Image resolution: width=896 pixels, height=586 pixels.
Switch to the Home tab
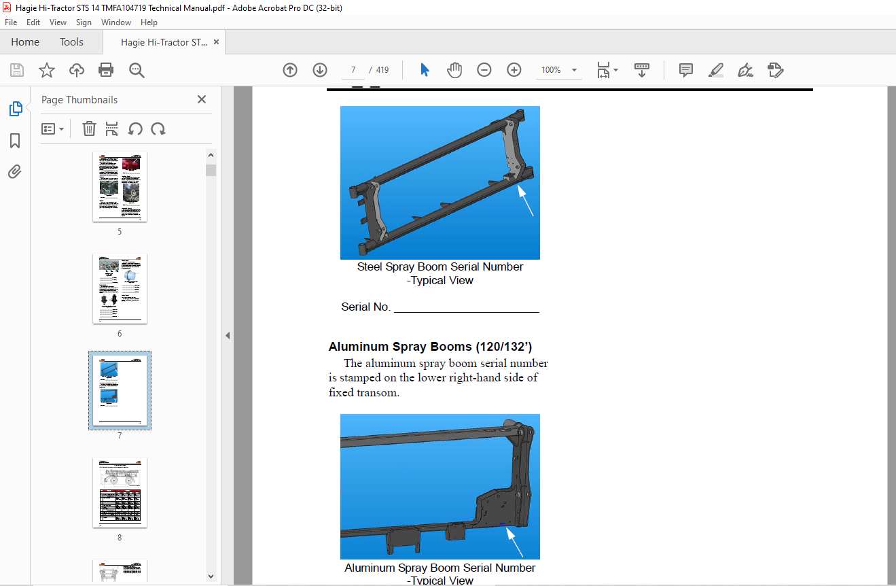(x=25, y=42)
